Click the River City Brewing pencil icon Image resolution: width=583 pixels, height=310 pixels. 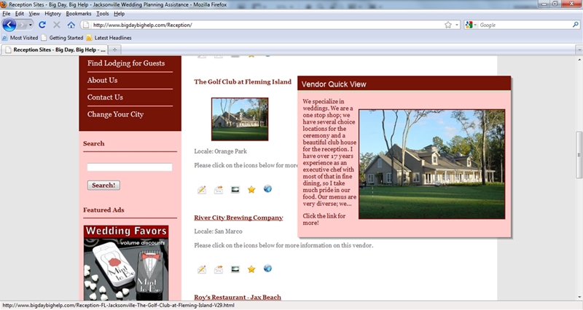202,269
